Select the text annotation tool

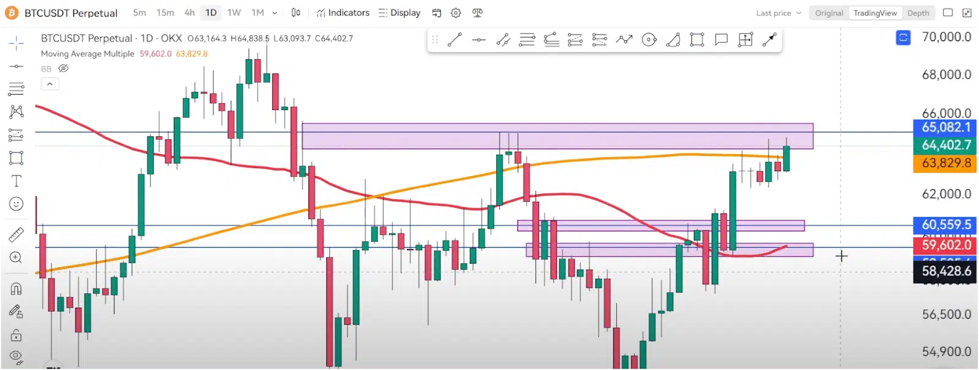click(17, 181)
